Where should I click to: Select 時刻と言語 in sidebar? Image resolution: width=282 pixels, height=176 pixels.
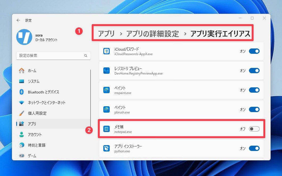pyautogui.click(x=53, y=145)
